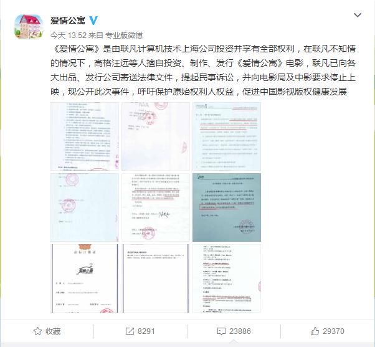Open second thumbnail with red stamps
This screenshot has height=347, width=375.
156,136
